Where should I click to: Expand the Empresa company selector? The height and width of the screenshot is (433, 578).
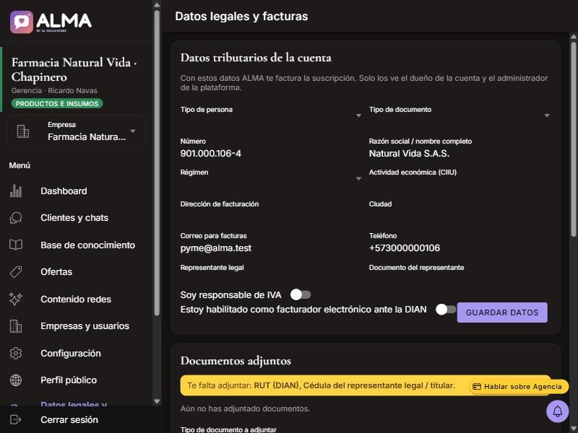pyautogui.click(x=77, y=131)
